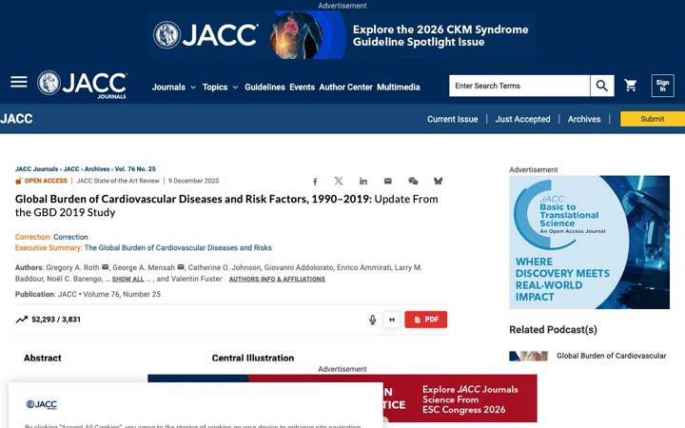The width and height of the screenshot is (685, 428).
Task: Email author Gregory A. Roth
Action: [x=106, y=267]
